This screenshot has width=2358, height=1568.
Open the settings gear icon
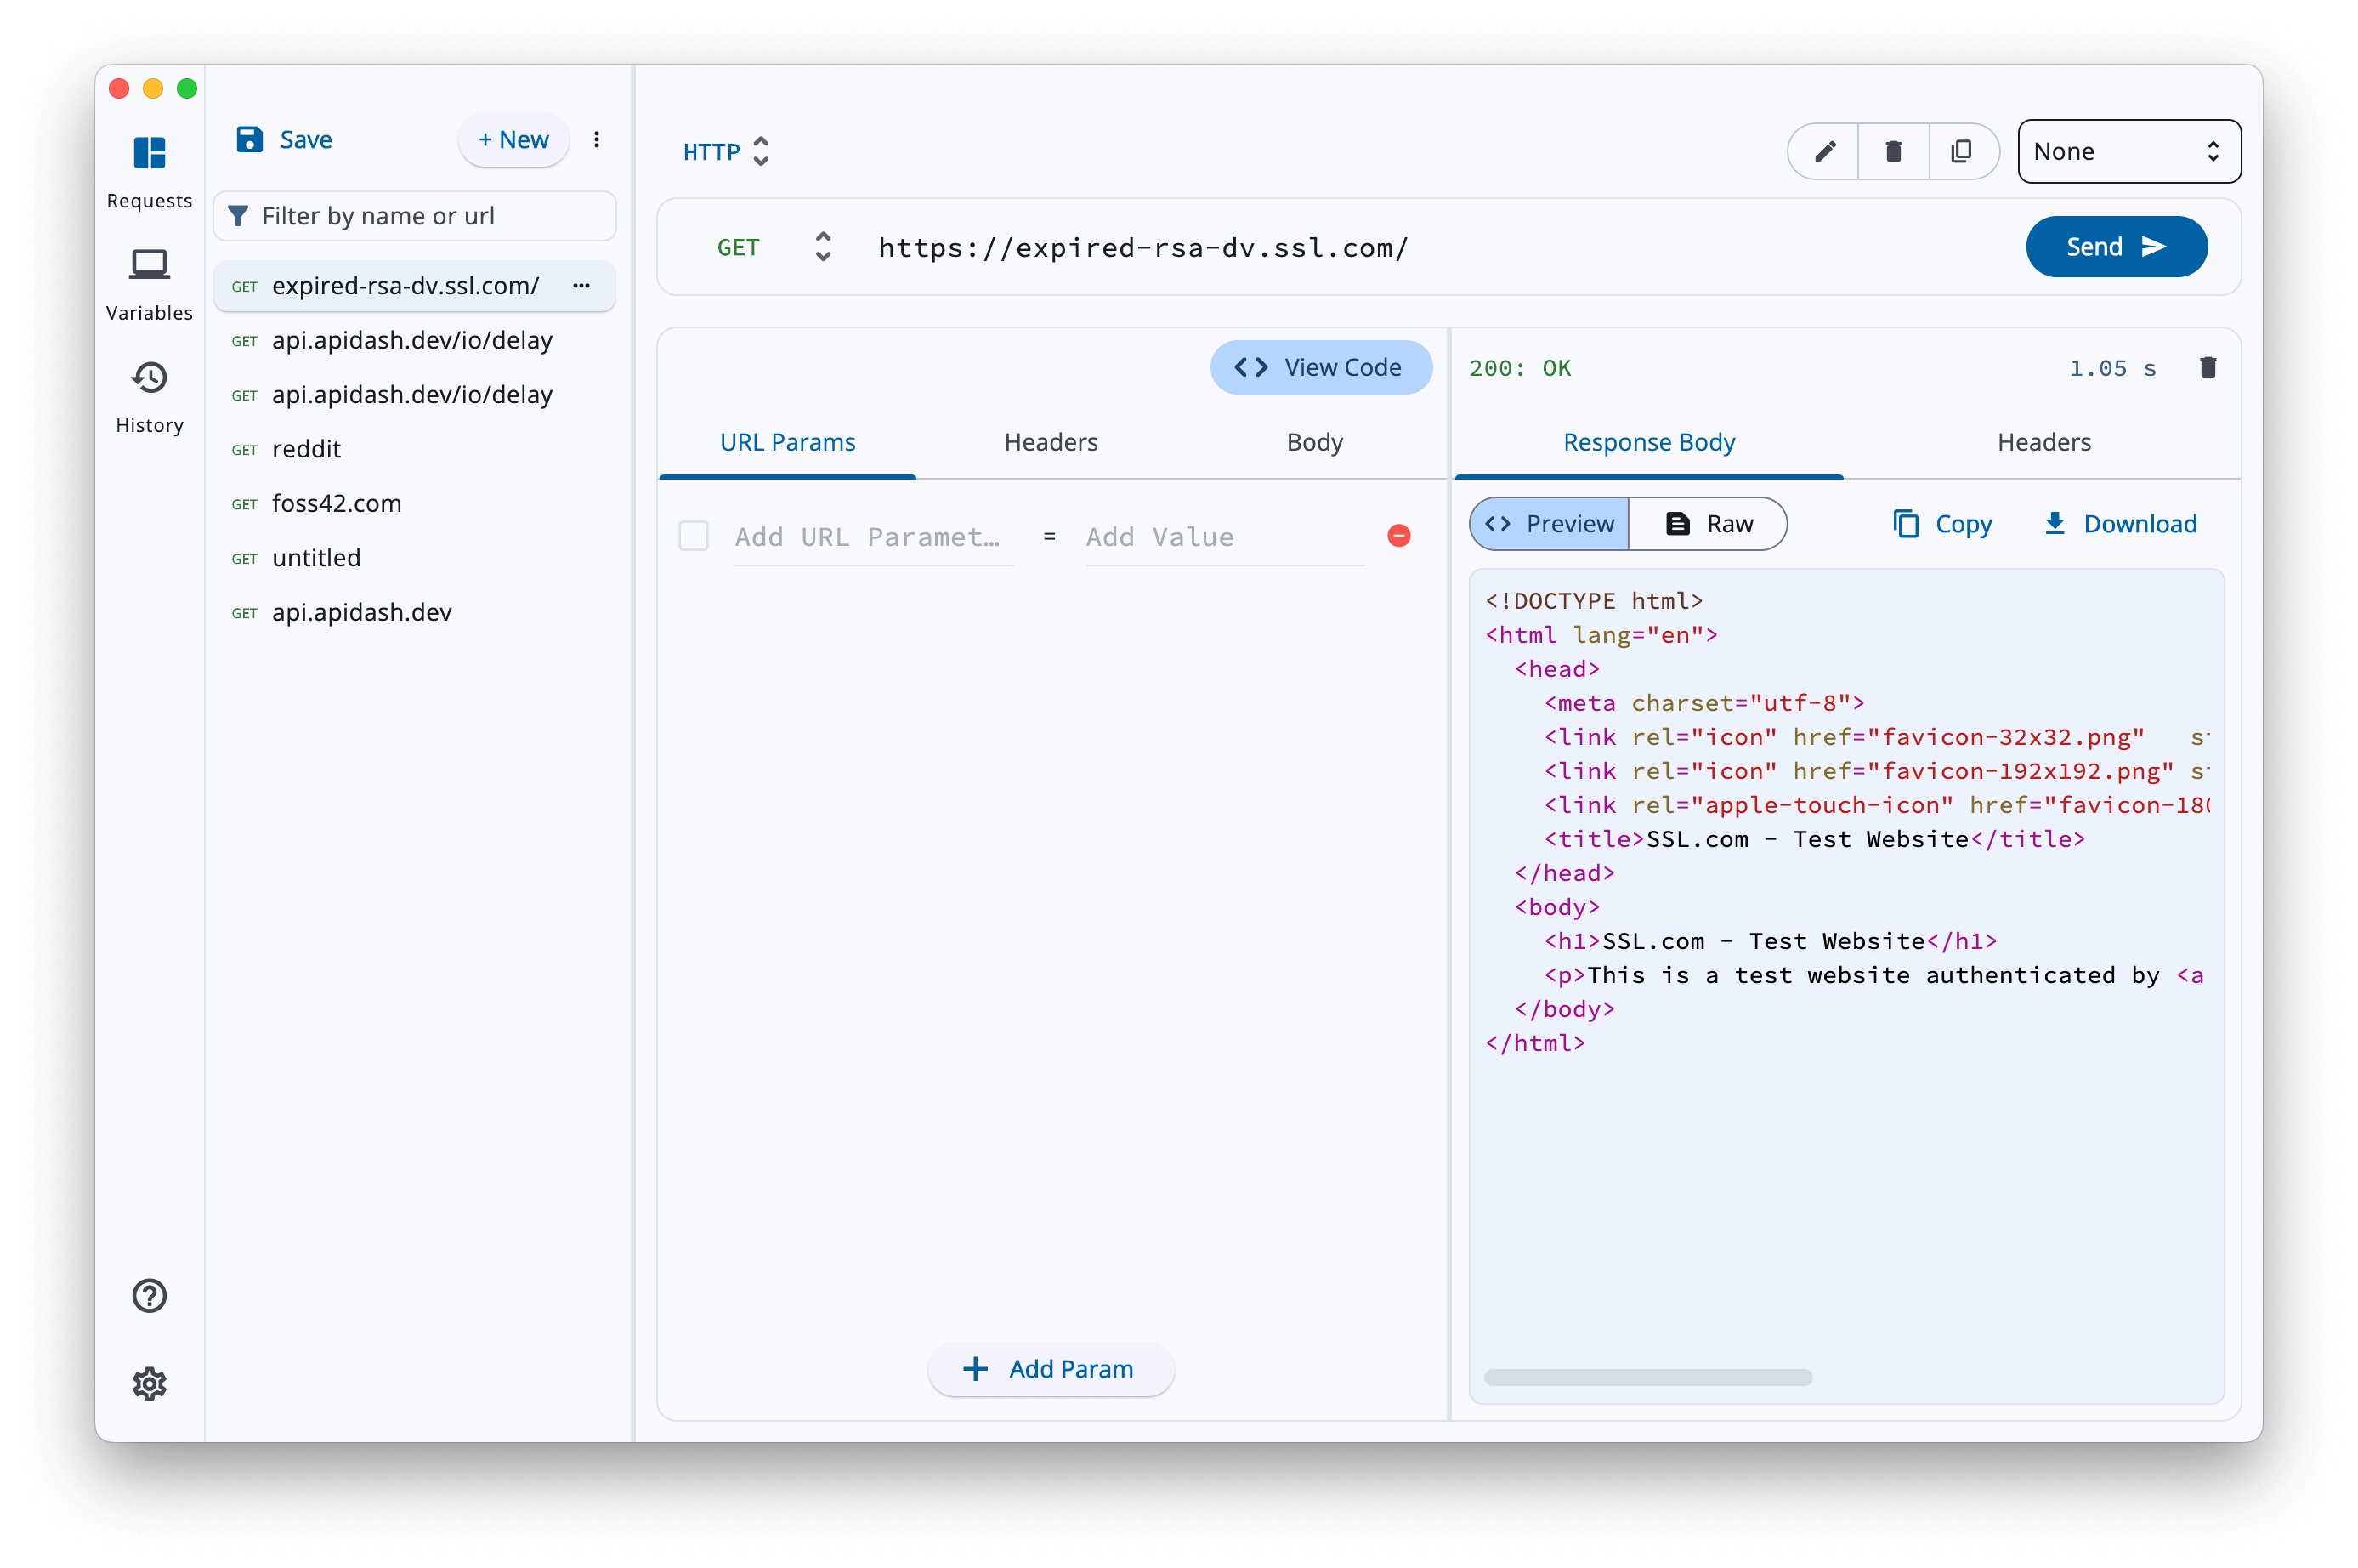(x=149, y=1384)
